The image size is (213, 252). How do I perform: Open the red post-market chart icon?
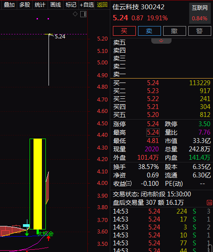209,203
